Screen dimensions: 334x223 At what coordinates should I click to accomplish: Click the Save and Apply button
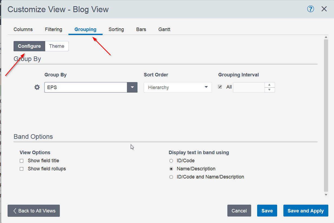coord(306,211)
